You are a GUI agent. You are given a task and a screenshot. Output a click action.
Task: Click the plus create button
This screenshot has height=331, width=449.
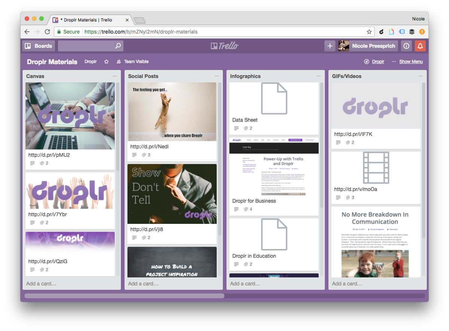pyautogui.click(x=330, y=46)
